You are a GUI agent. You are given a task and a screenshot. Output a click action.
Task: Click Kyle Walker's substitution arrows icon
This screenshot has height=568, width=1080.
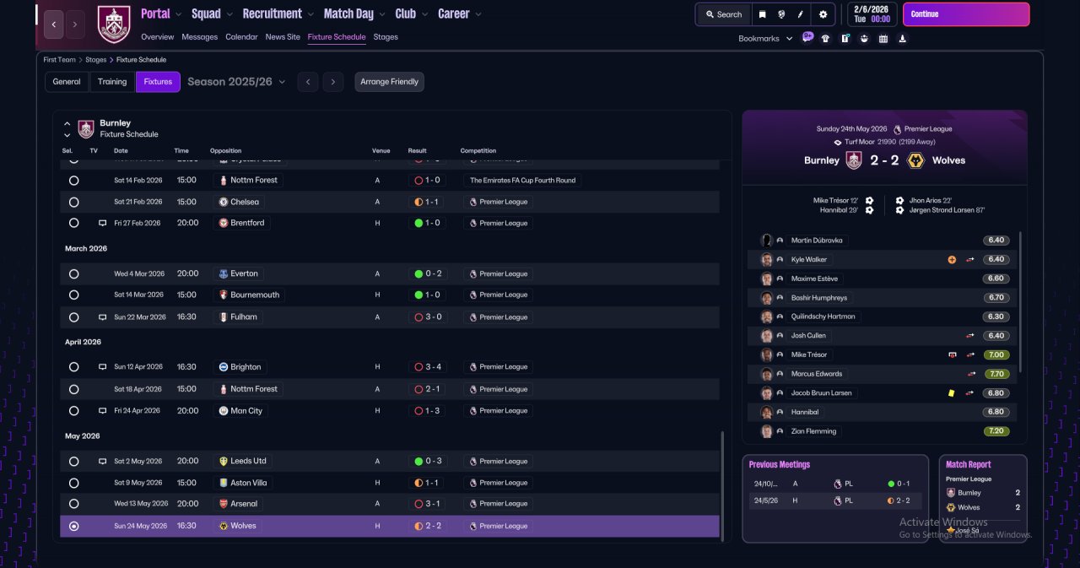pyautogui.click(x=970, y=260)
